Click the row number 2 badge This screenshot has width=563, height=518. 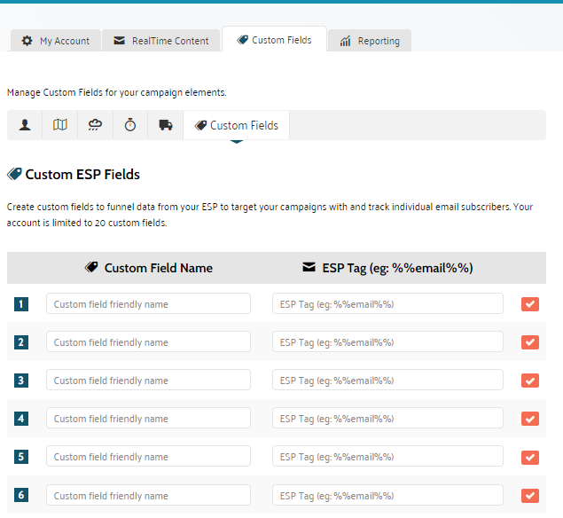pyautogui.click(x=22, y=342)
